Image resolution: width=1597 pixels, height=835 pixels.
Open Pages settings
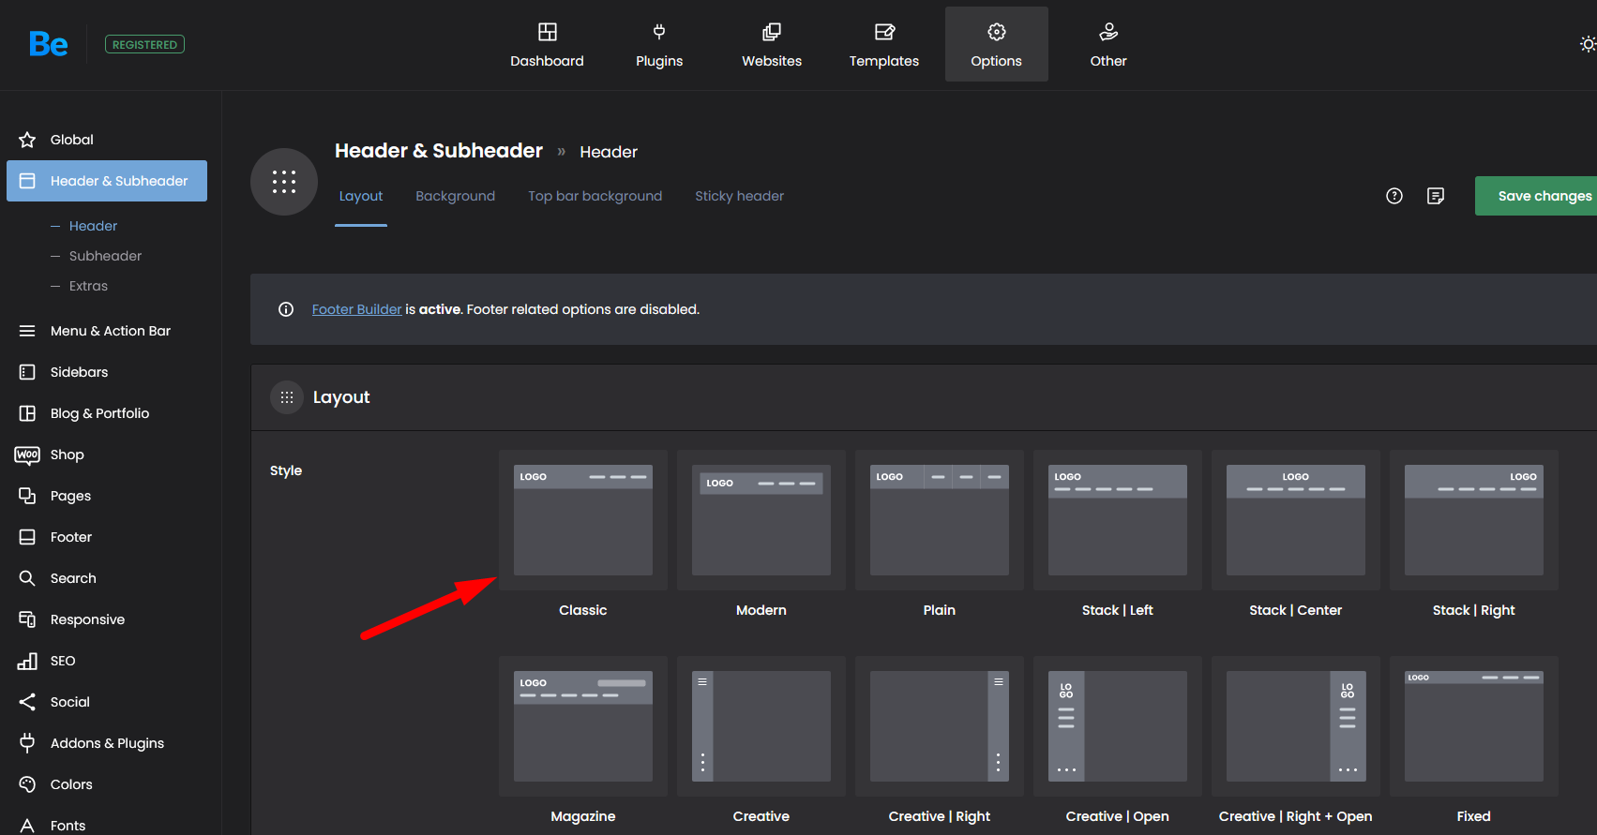click(x=107, y=496)
